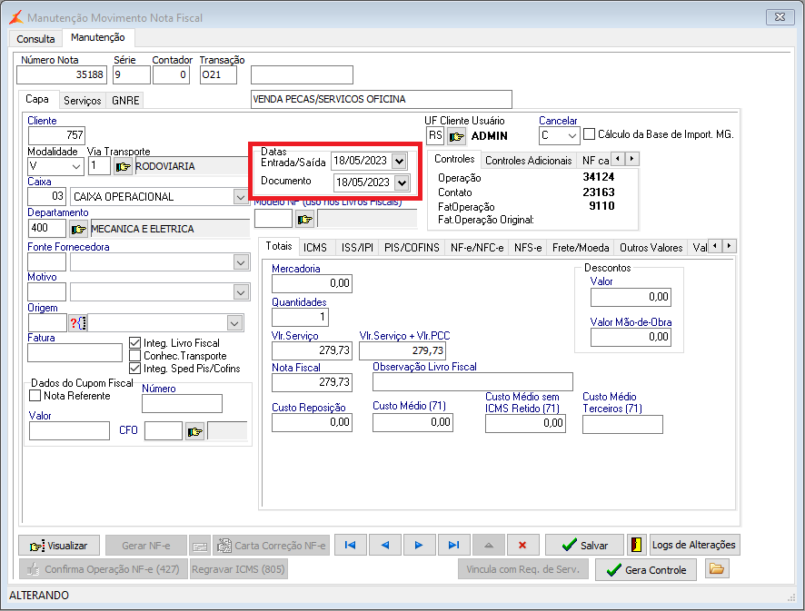Expand the Caixa Operacional dropdown
The width and height of the screenshot is (805, 611).
(x=241, y=196)
